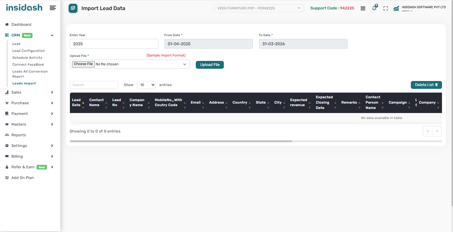453x232 pixels.
Task: Toggle sorting on the Email column
Action: coord(195,103)
